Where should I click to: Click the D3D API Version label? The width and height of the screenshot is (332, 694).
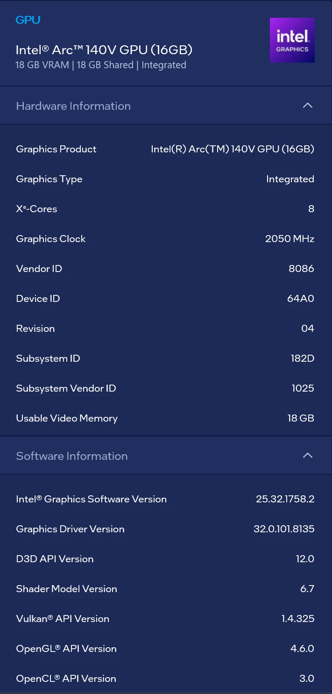pyautogui.click(x=55, y=559)
